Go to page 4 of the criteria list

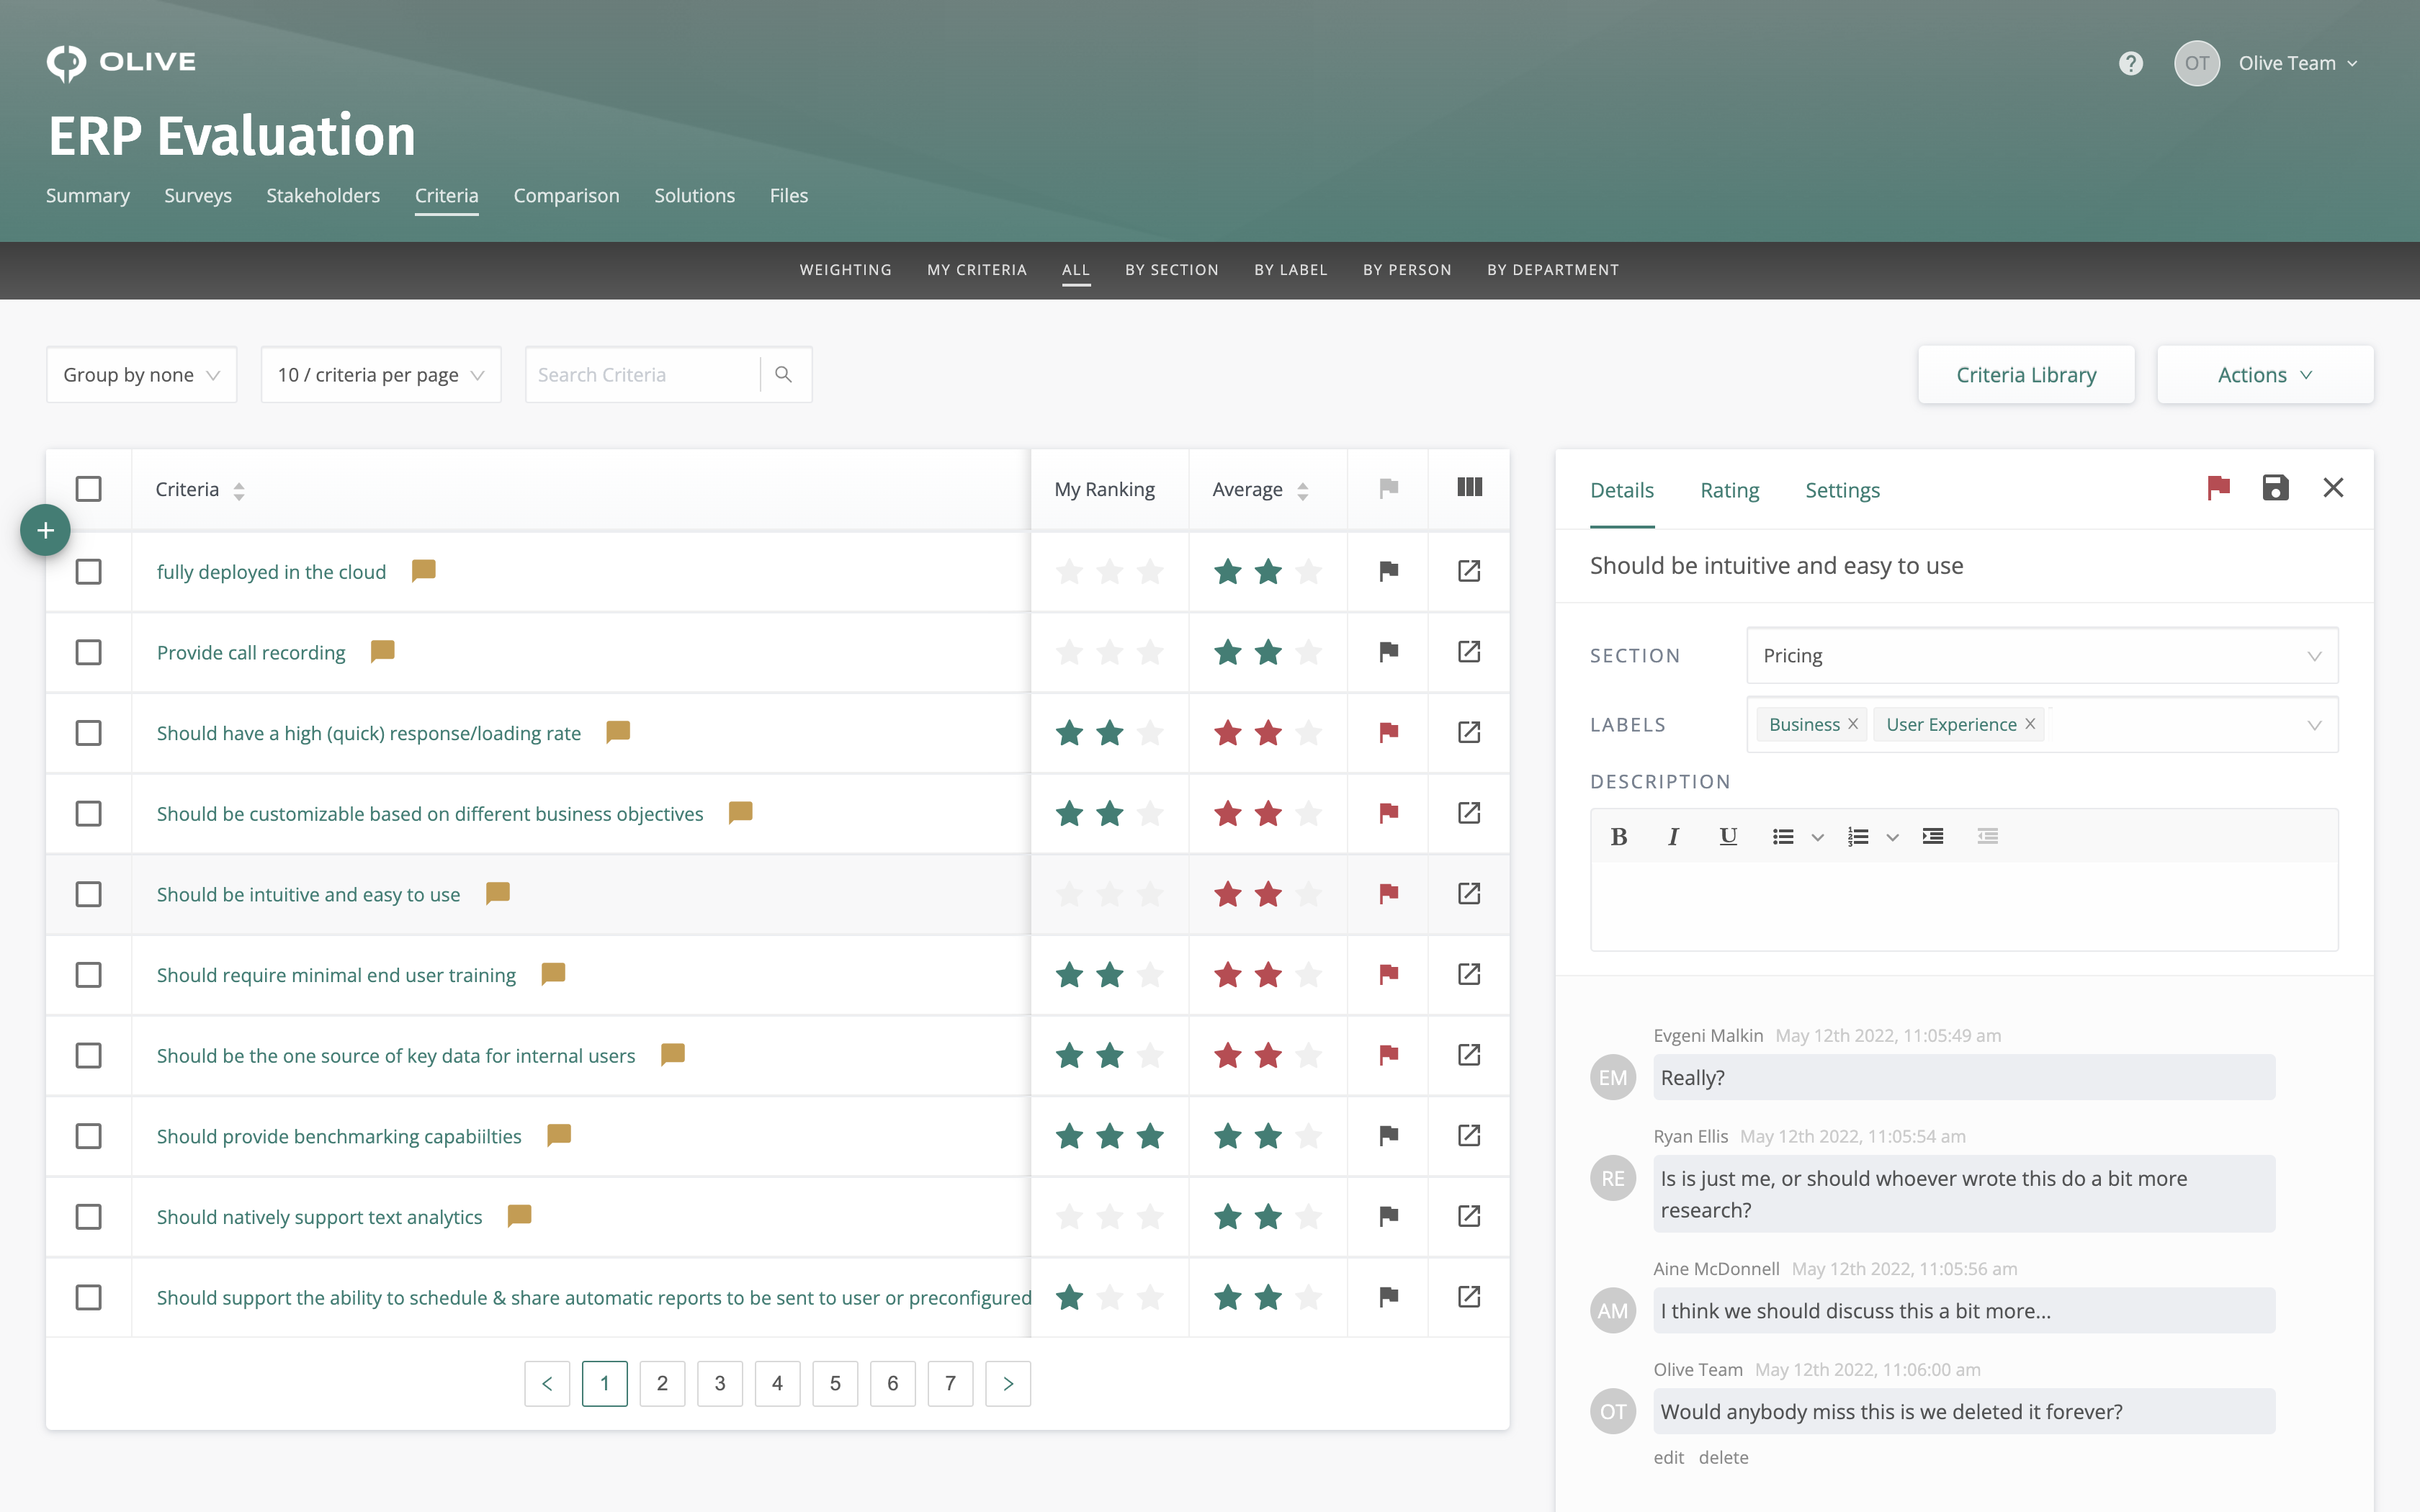point(777,1383)
